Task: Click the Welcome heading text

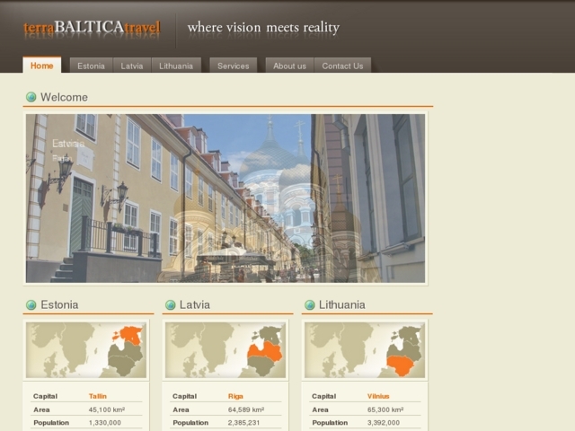Action: tap(64, 97)
